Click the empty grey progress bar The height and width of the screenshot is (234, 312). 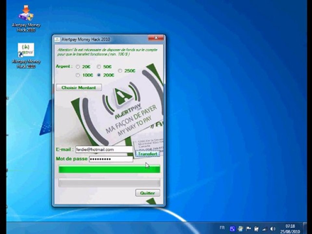[109, 182]
